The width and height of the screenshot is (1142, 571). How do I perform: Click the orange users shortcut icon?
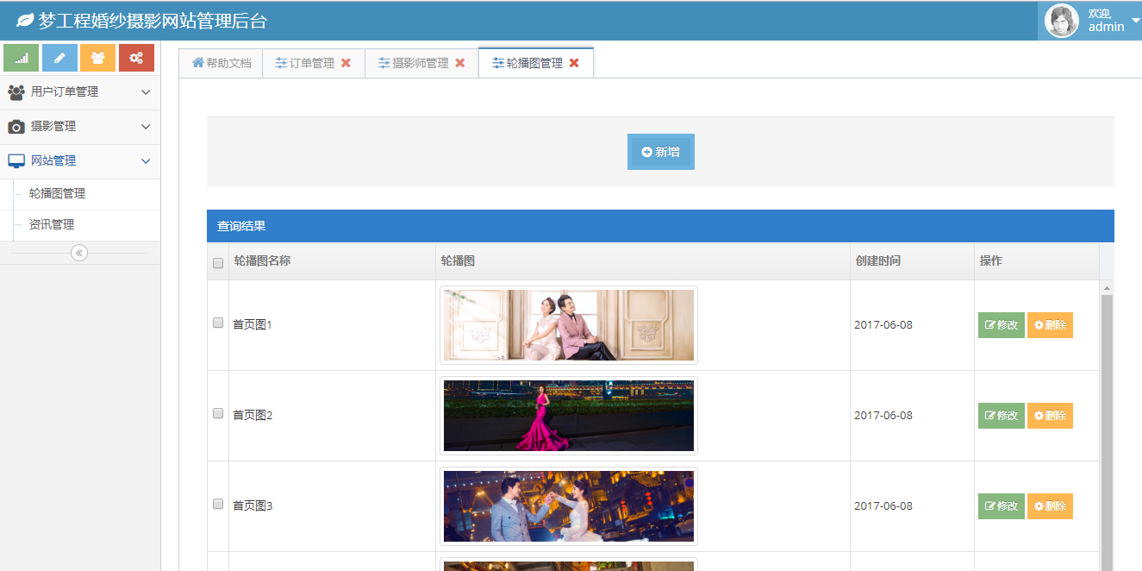point(97,58)
